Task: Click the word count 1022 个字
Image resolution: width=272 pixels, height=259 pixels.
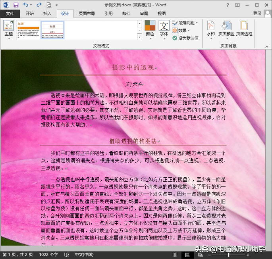Action: pos(48,255)
